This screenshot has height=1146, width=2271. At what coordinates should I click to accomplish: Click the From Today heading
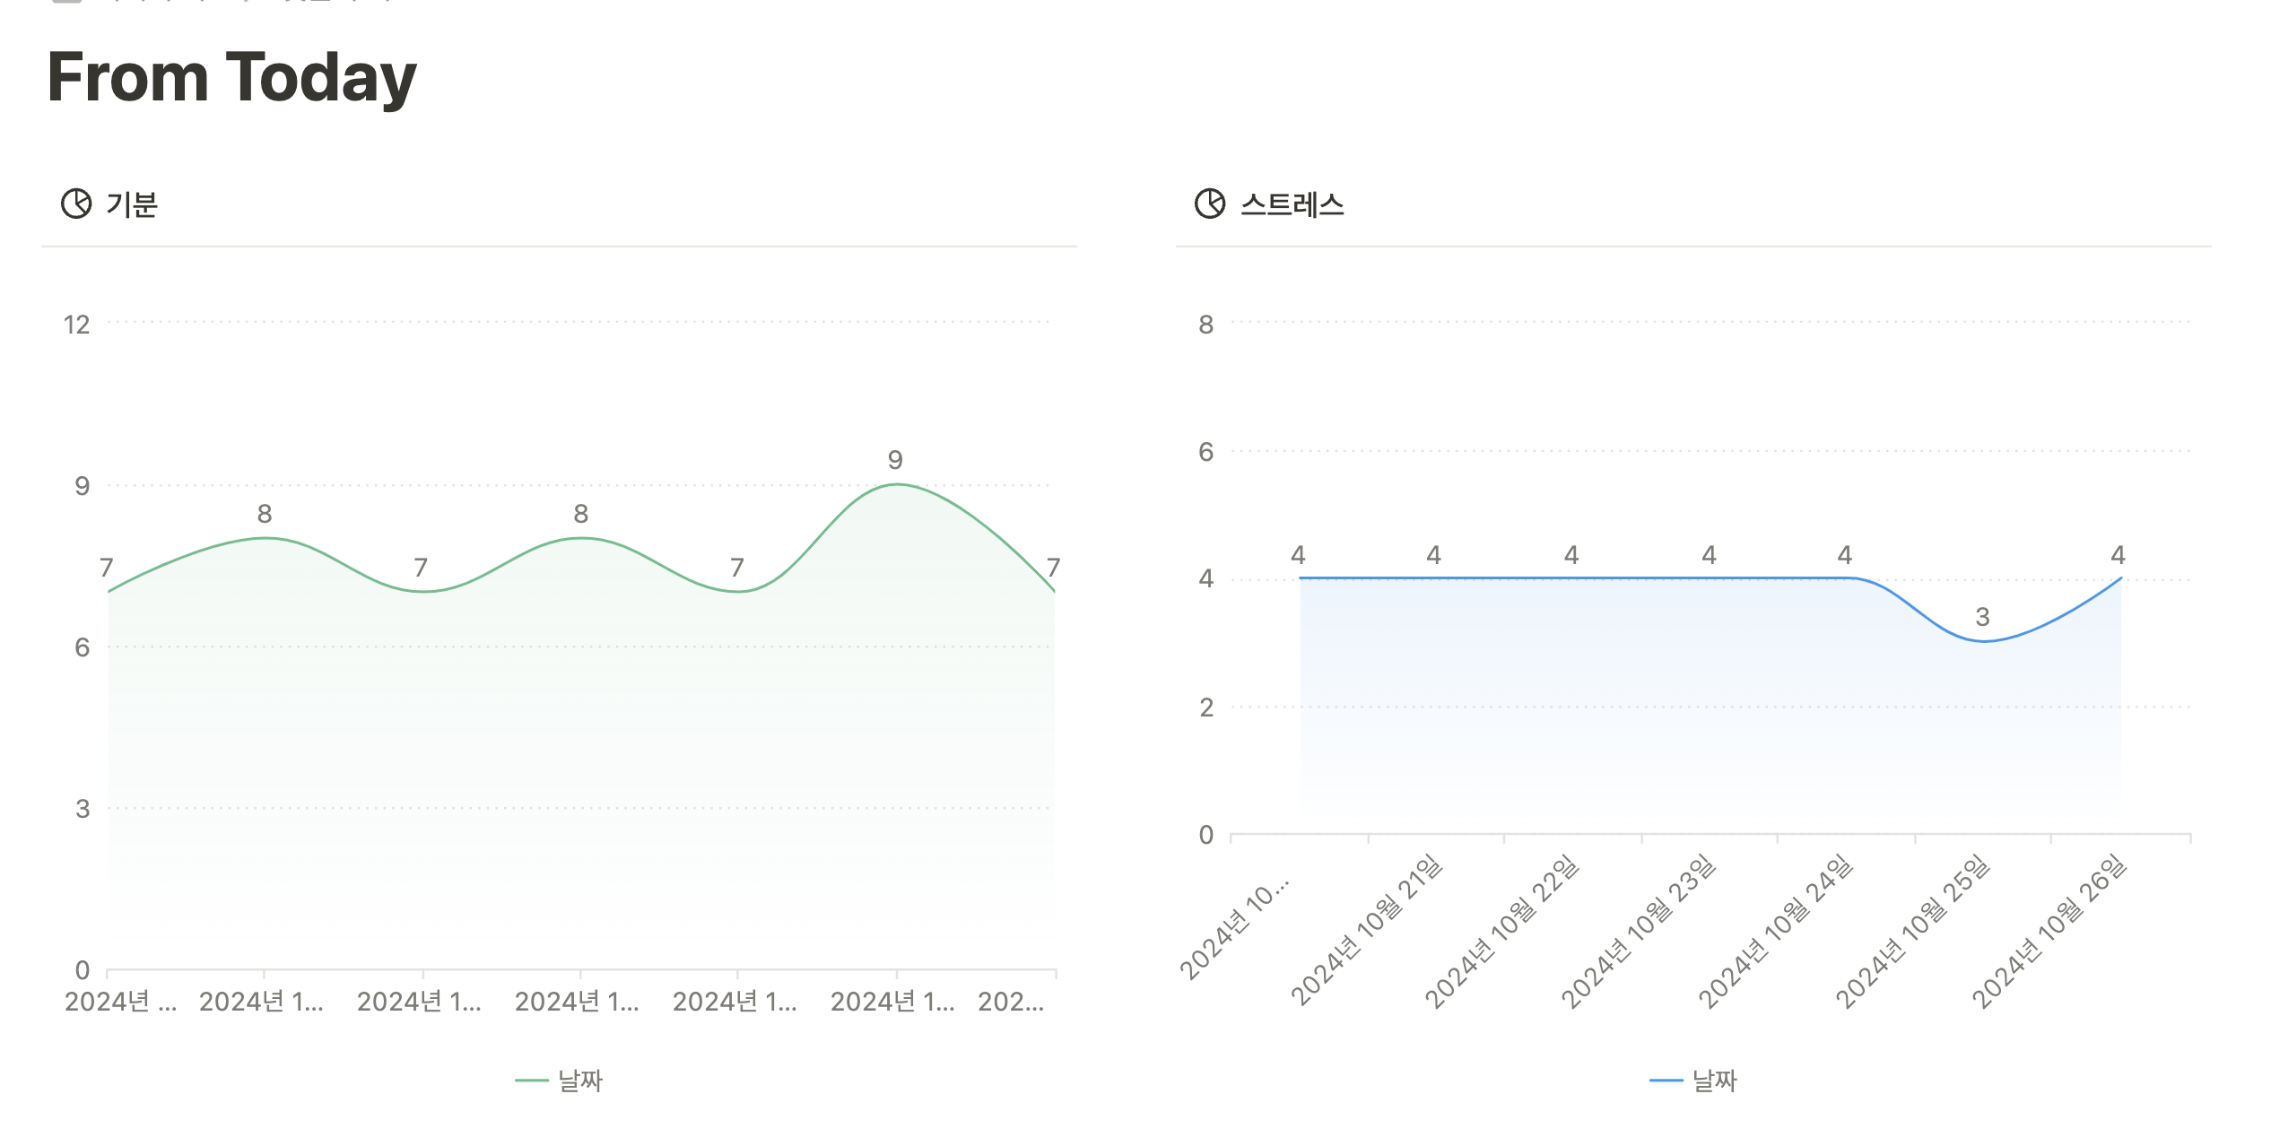coord(231,77)
